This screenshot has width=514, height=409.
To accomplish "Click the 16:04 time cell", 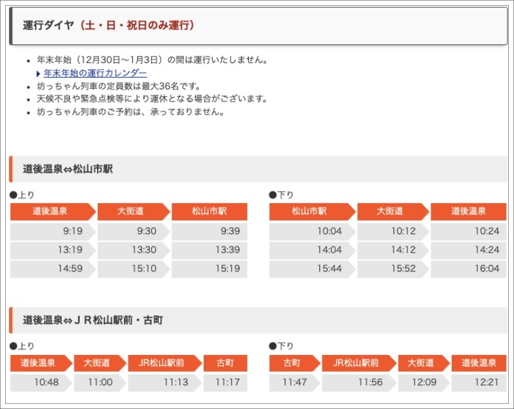I will point(468,269).
